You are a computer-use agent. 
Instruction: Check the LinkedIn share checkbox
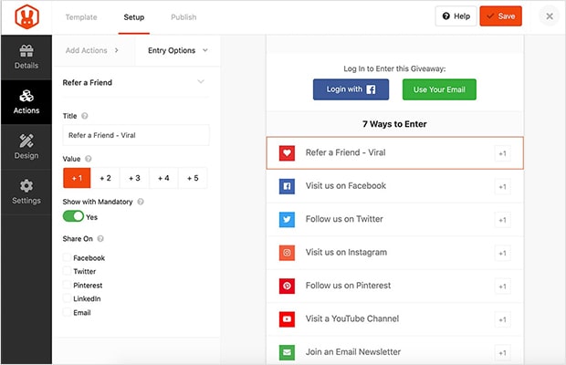pyautogui.click(x=67, y=298)
